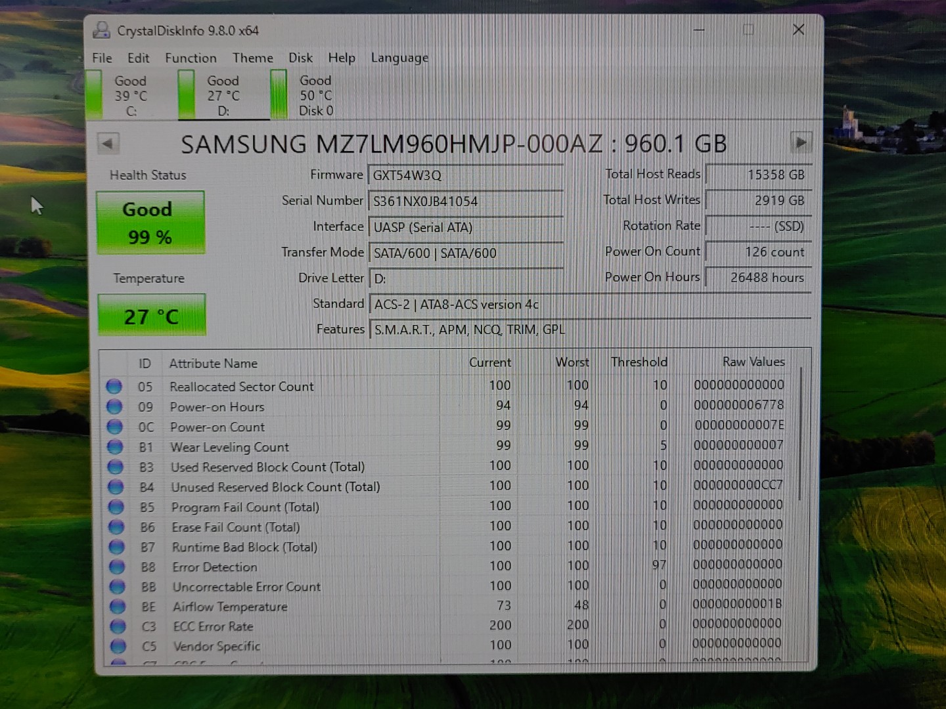Click status icon for Erase Fail Count
Viewport: 946px width, 709px height.
(x=116, y=527)
